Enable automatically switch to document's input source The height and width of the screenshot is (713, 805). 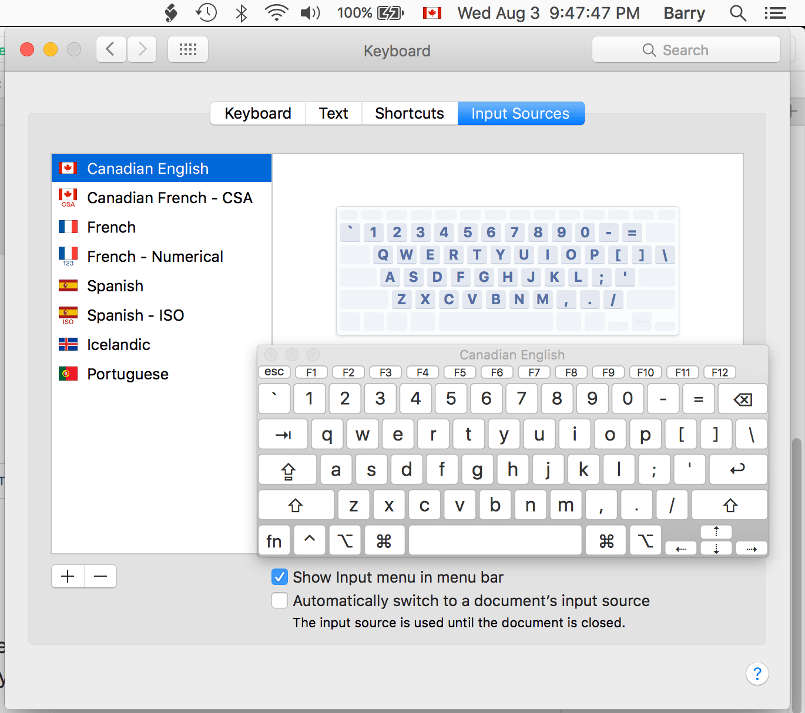tap(279, 600)
